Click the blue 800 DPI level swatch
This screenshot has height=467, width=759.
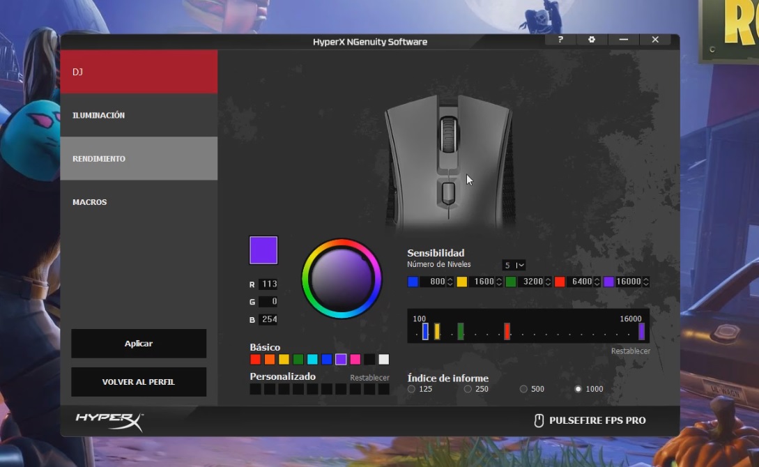(x=413, y=281)
